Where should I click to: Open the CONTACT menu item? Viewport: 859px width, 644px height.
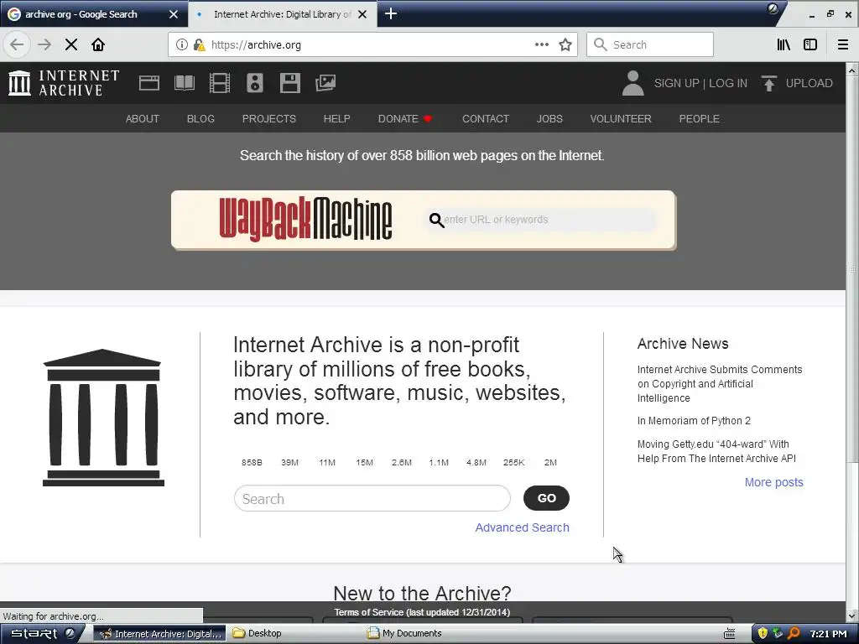click(x=486, y=119)
